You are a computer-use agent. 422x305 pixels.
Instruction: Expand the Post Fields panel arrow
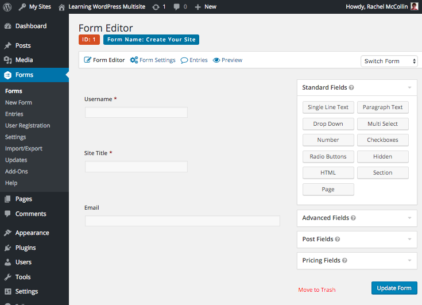(x=409, y=239)
